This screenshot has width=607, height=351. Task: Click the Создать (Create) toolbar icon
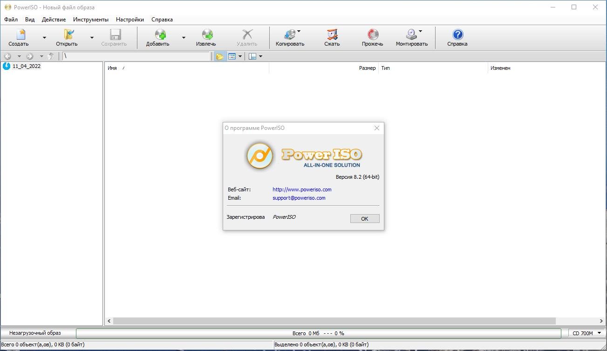point(20,34)
